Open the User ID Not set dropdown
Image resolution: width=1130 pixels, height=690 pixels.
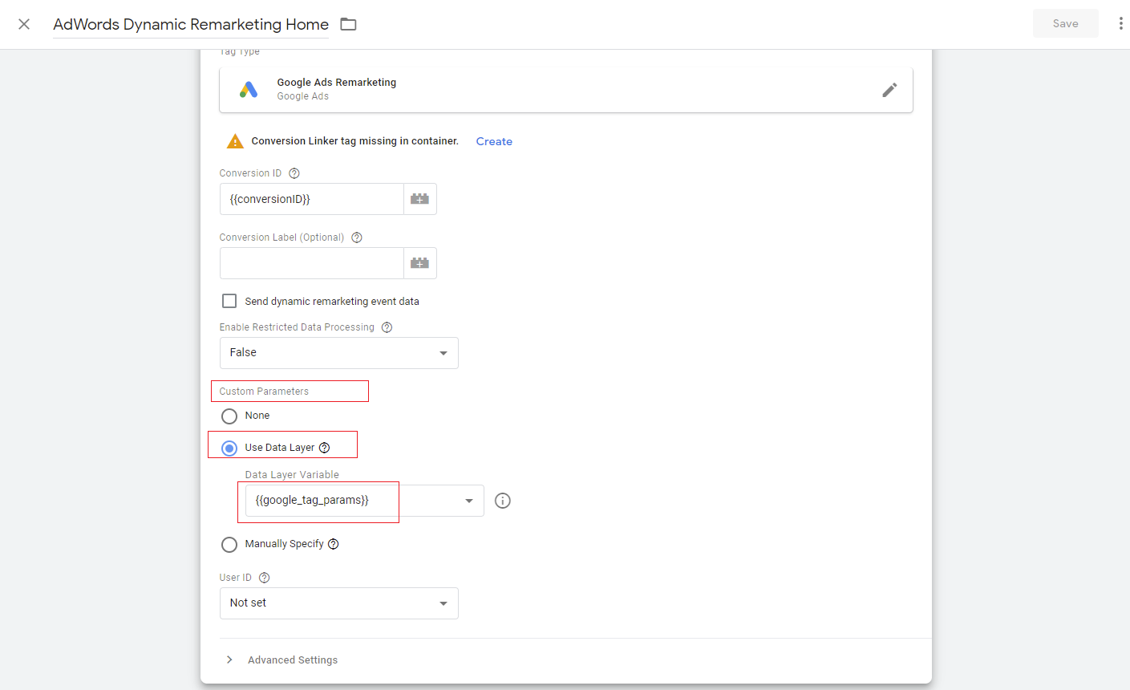coord(338,603)
